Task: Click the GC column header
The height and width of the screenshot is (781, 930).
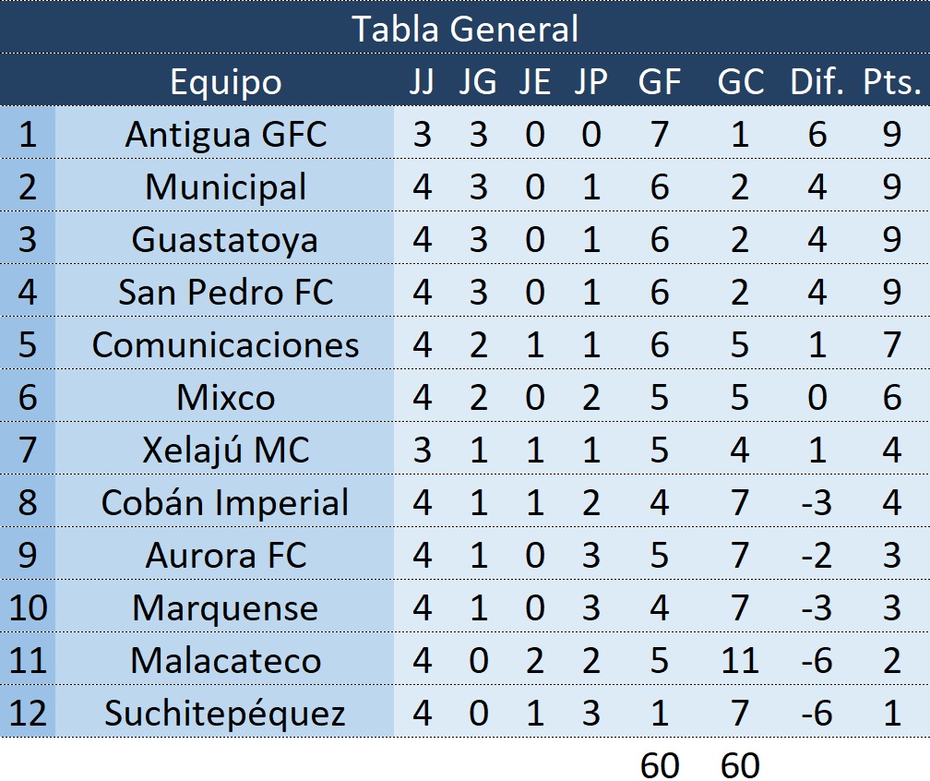Action: tap(740, 80)
